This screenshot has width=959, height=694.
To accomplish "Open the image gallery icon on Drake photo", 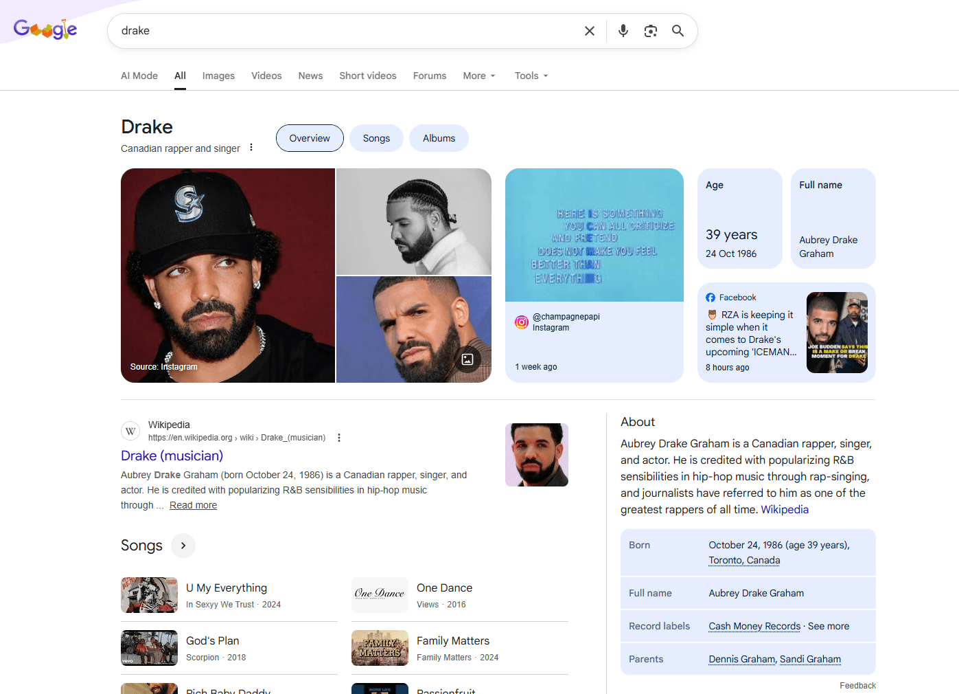I will pos(467,359).
